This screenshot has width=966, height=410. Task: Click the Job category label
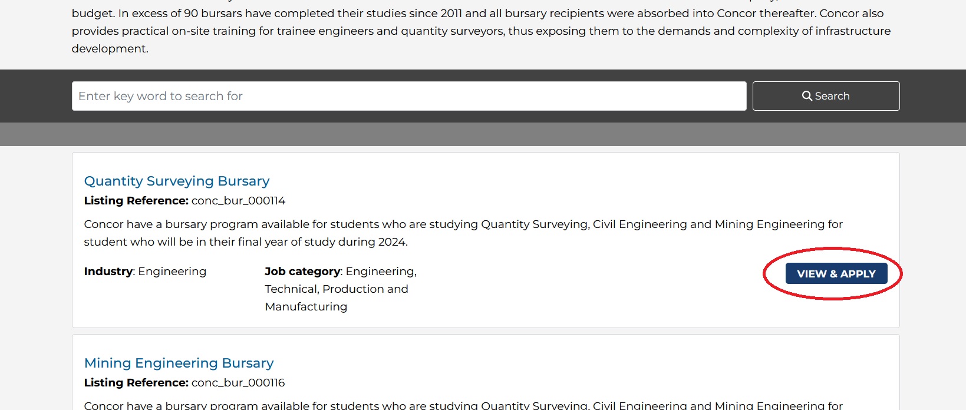[302, 272]
